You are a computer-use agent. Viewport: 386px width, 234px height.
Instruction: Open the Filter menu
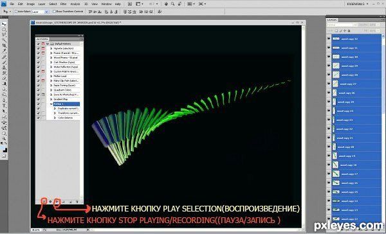63,4
